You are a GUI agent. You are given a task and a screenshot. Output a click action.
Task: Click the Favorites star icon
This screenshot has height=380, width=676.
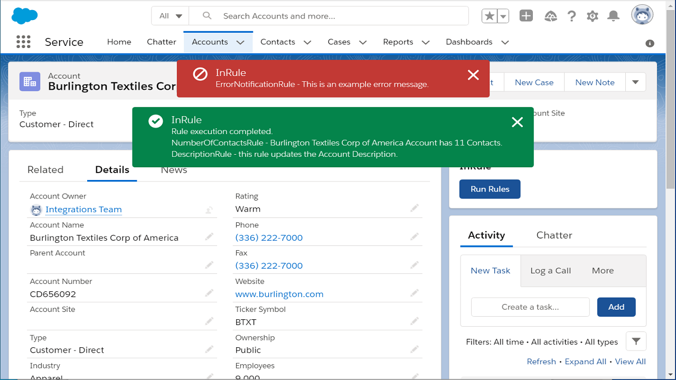click(490, 16)
